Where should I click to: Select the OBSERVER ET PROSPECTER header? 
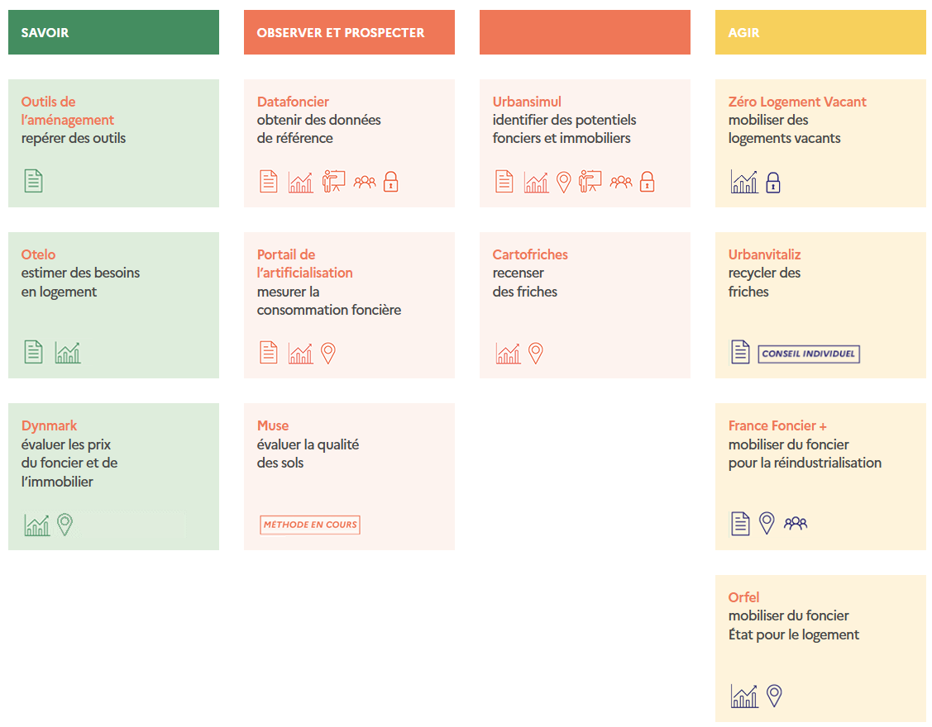[x=349, y=32]
